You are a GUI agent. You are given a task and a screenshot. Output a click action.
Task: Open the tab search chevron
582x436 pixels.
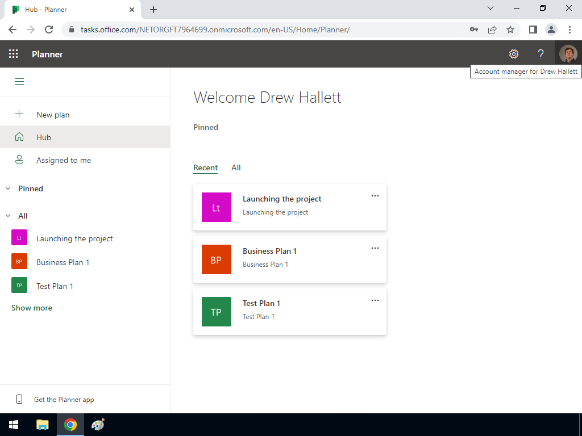tap(490, 8)
